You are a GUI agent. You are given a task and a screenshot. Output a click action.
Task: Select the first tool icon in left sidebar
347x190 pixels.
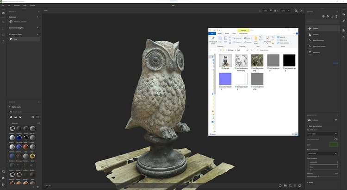coord(3,13)
